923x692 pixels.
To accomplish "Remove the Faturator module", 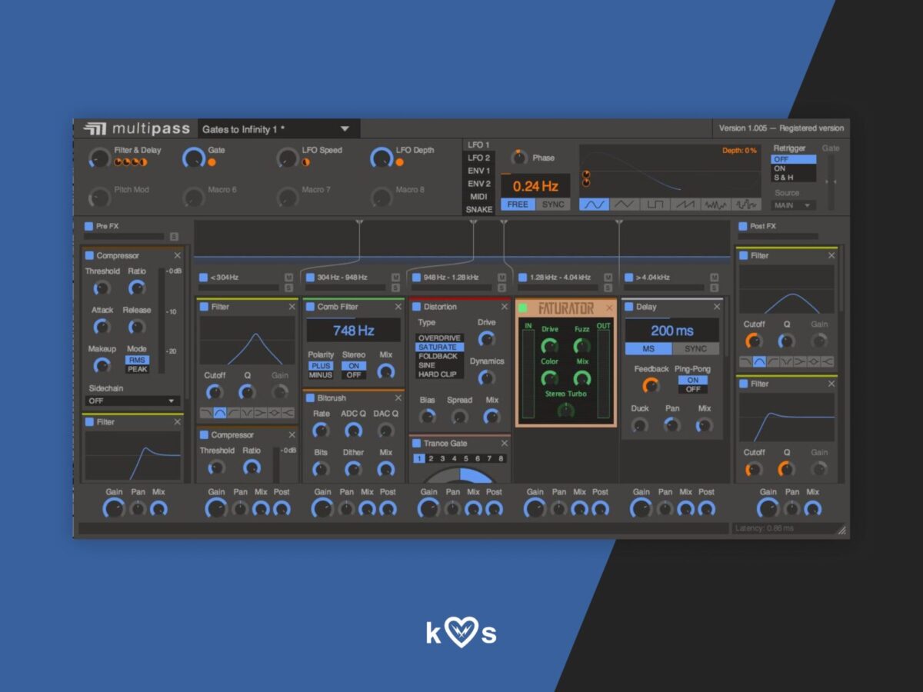I will tap(609, 308).
